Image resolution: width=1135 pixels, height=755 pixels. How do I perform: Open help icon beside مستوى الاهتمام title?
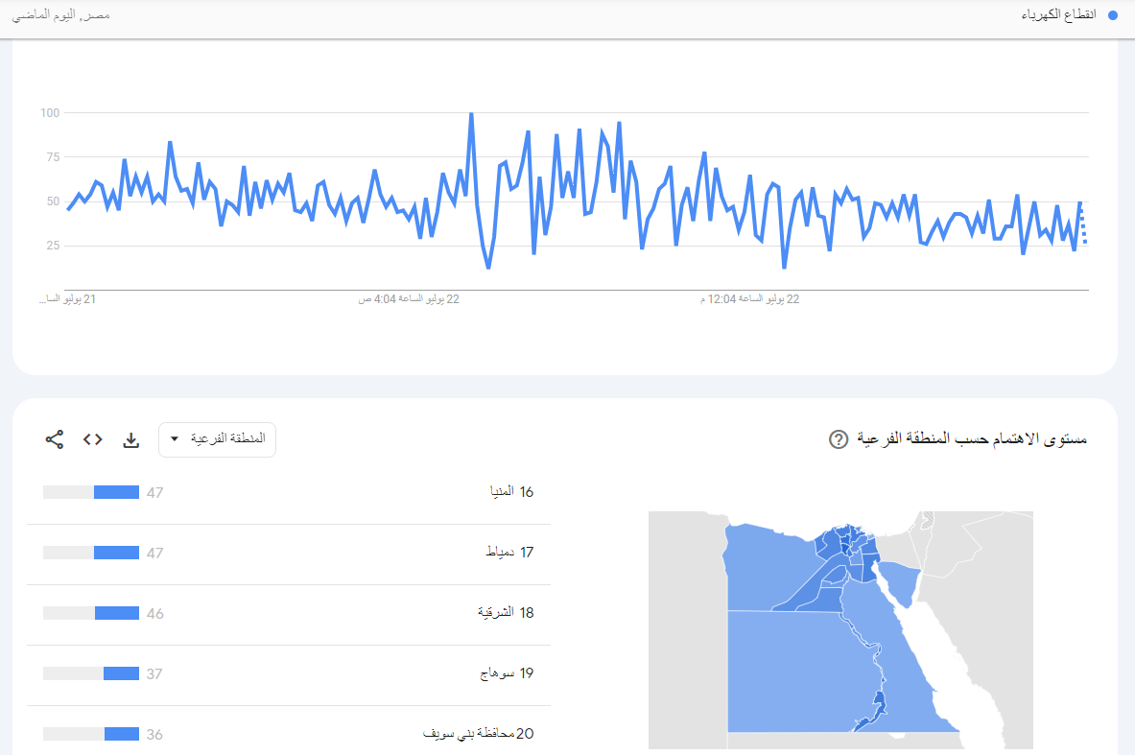click(x=838, y=439)
